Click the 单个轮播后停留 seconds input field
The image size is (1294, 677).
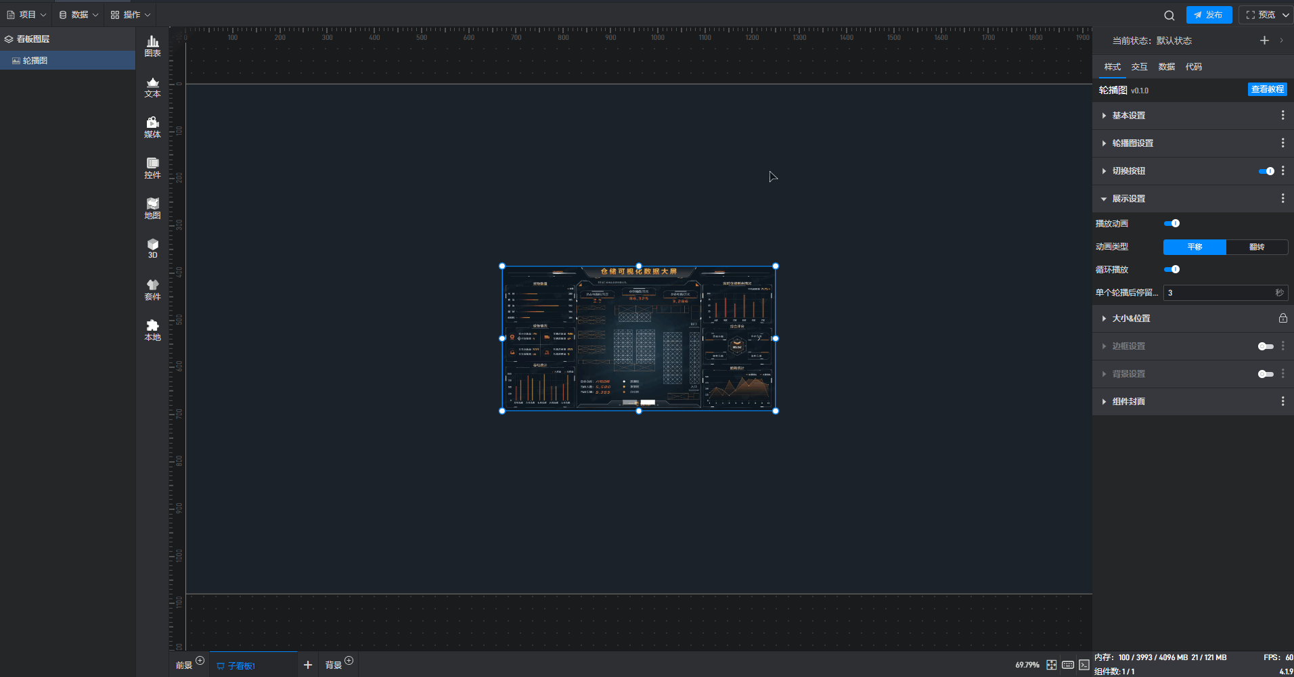point(1218,293)
